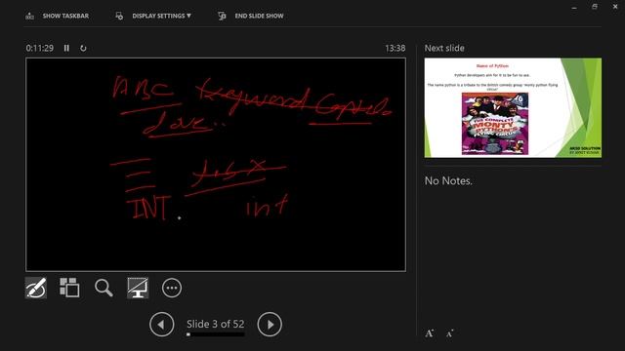Open the pen and laser pointer tools
Screen dimensions: 625x351
[x=36, y=288]
